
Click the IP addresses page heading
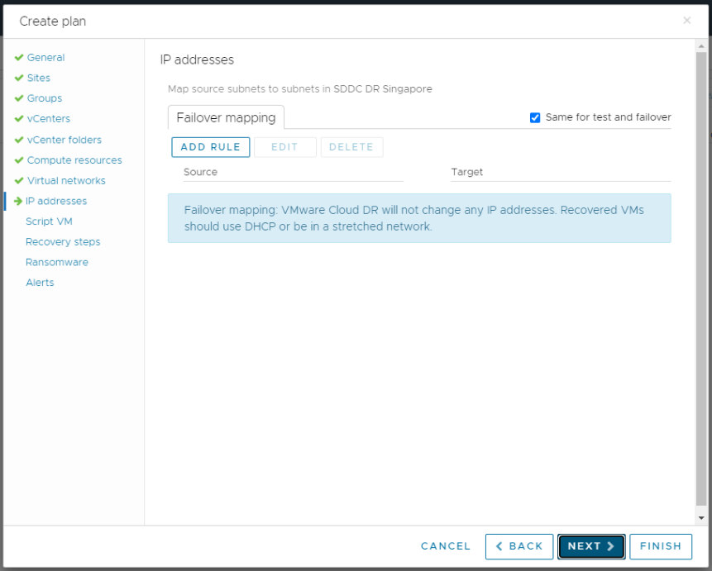point(197,60)
